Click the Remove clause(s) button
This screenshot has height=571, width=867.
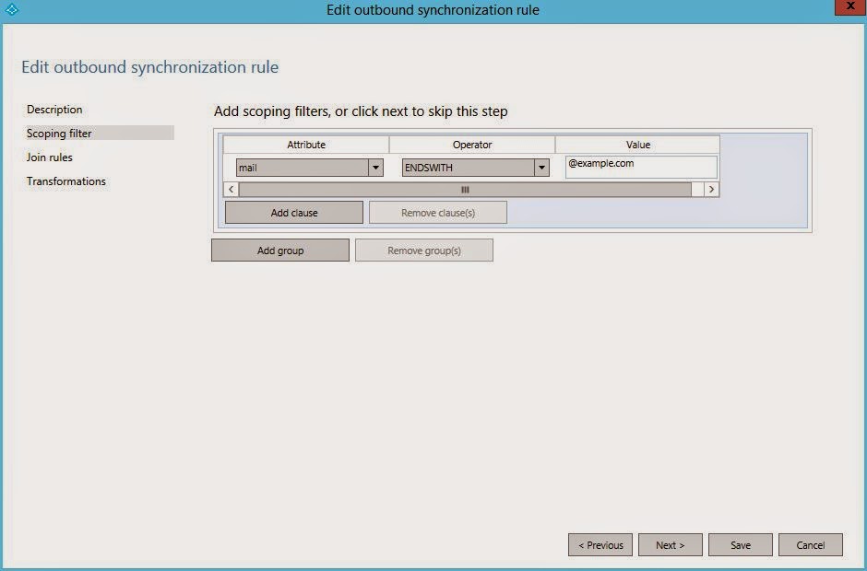click(x=438, y=213)
